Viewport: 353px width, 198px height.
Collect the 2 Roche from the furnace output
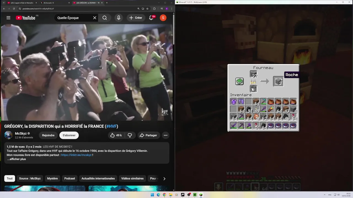click(278, 81)
